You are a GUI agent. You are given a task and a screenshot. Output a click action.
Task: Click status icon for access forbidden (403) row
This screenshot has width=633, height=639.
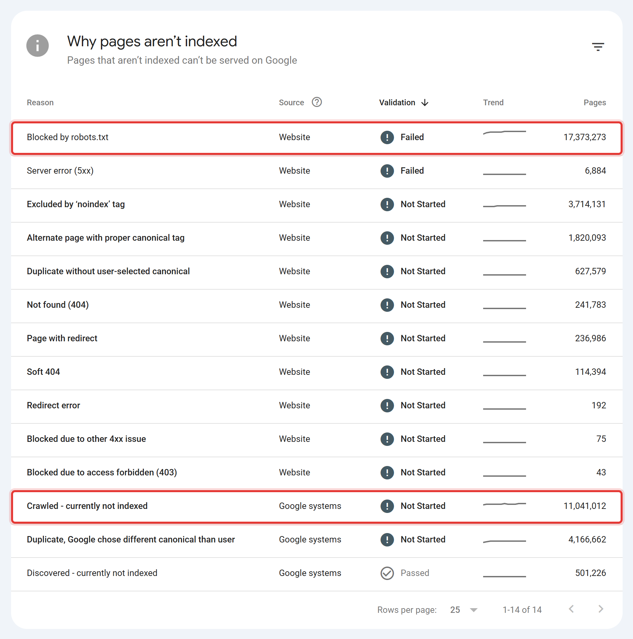[387, 472]
